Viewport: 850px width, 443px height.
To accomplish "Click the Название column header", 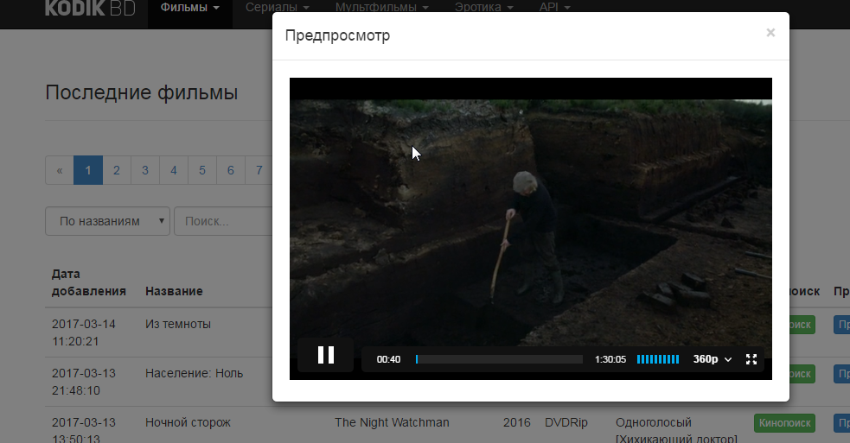I will 174,291.
